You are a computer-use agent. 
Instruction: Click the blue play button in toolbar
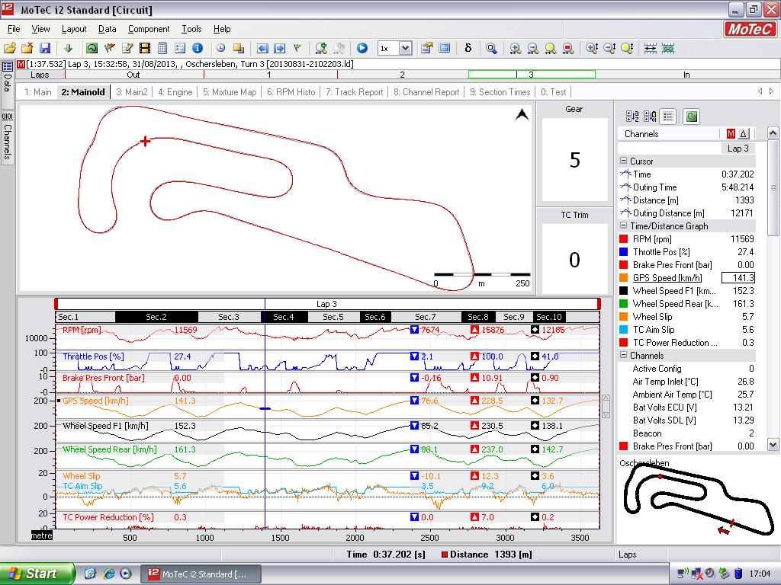(x=362, y=48)
